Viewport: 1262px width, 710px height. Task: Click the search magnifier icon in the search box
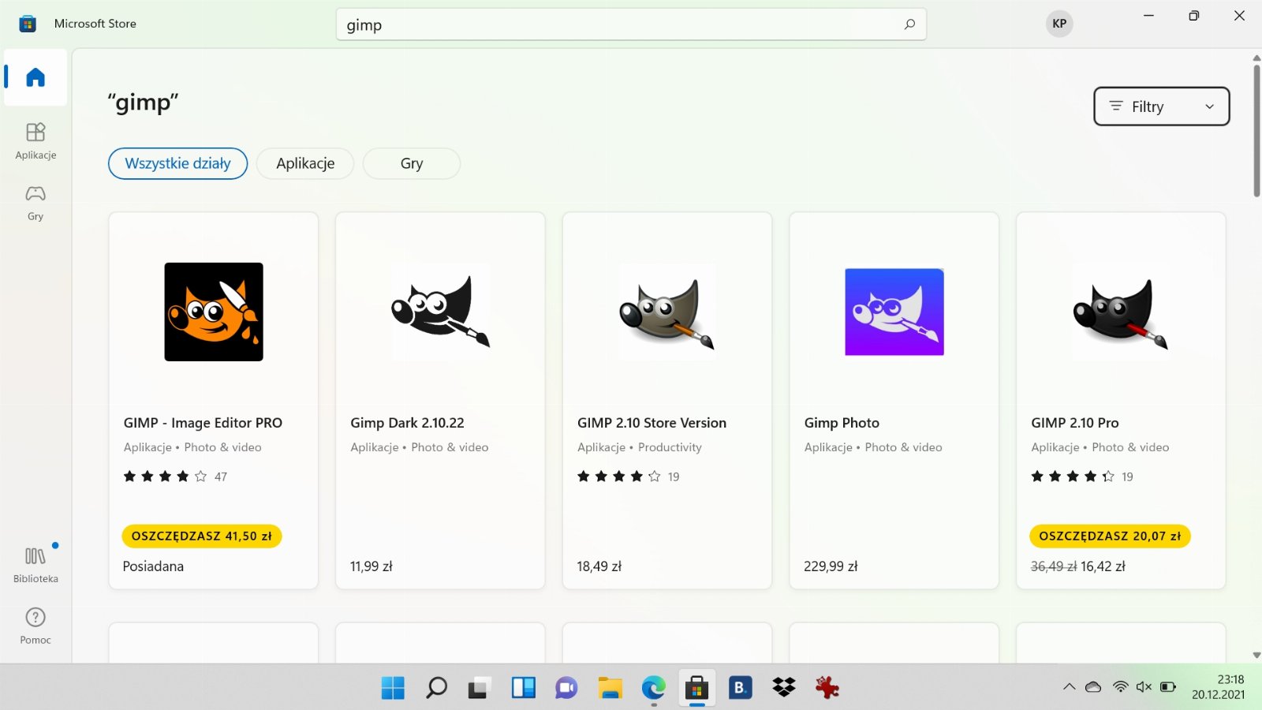(x=909, y=24)
